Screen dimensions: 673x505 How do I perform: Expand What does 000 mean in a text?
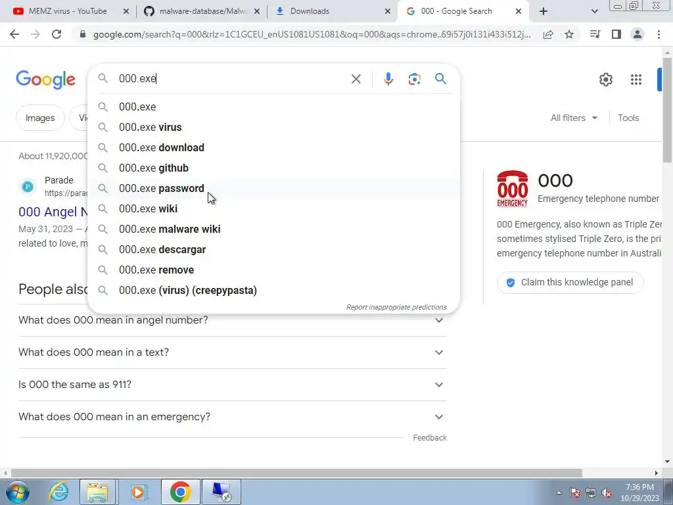(x=233, y=352)
